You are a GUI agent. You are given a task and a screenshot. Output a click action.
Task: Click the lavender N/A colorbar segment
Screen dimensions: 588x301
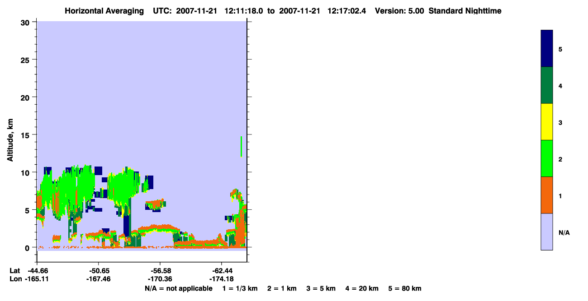pos(547,232)
